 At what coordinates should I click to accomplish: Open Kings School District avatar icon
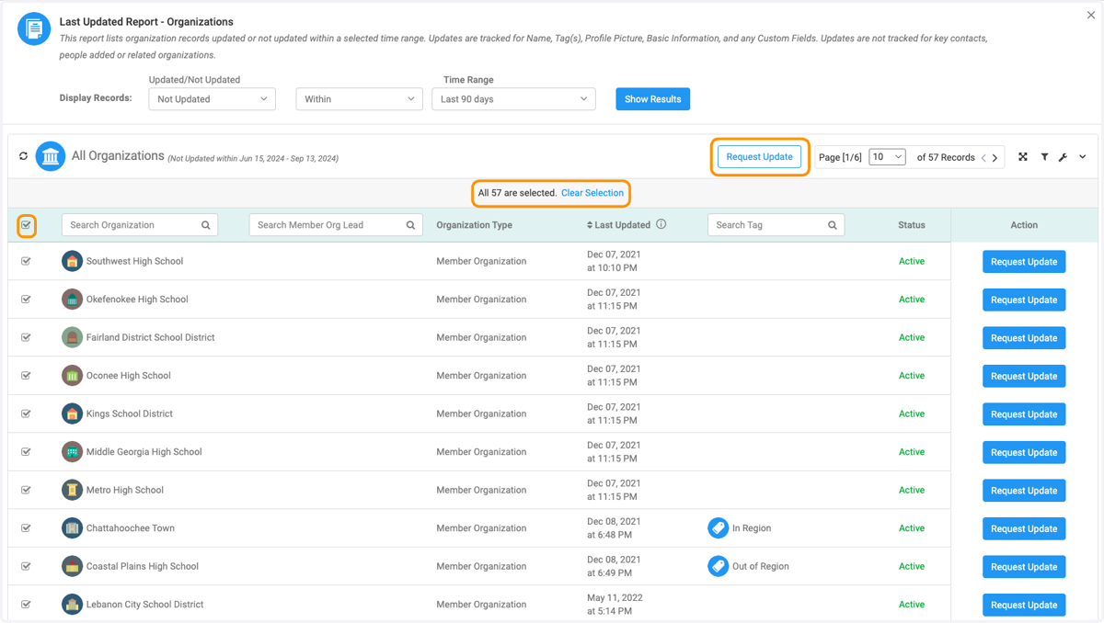[72, 413]
